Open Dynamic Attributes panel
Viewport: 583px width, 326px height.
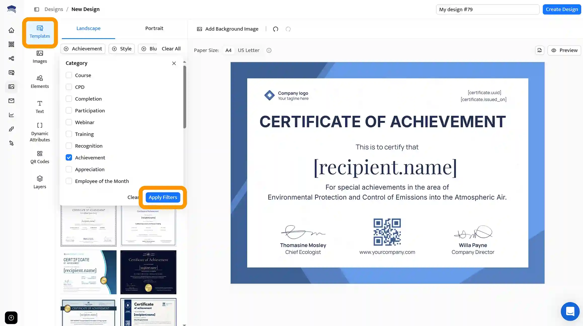(40, 132)
